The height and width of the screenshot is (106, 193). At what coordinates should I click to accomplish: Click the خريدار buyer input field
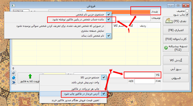(x=116, y=12)
